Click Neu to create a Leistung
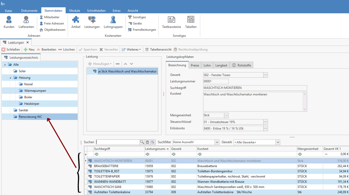The height and width of the screenshot is (195, 349). pos(29,50)
